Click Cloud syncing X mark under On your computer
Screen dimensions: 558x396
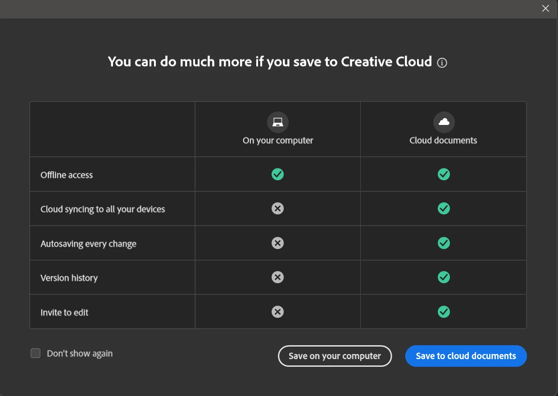[278, 209]
